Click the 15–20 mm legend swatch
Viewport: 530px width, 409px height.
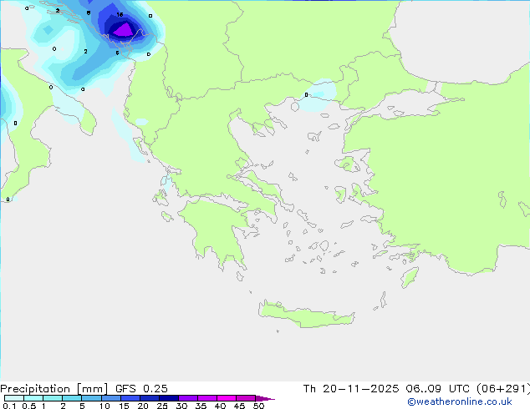coord(130,398)
